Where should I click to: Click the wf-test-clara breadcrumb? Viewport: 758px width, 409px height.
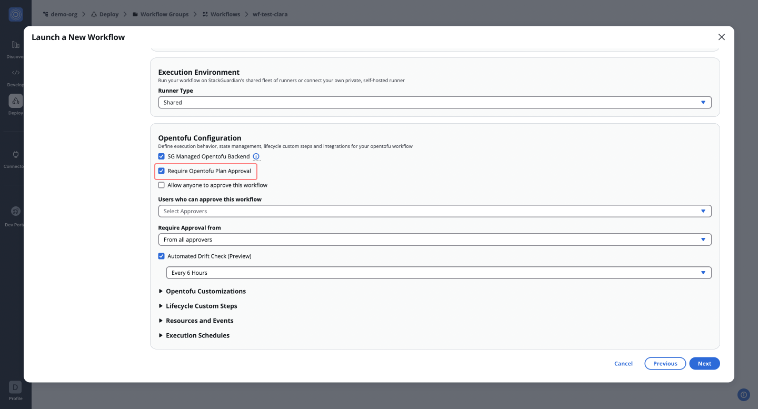click(x=270, y=14)
